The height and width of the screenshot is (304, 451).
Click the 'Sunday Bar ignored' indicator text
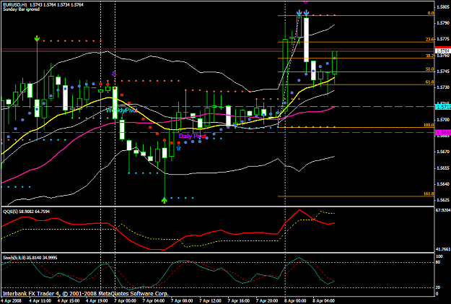click(21, 9)
